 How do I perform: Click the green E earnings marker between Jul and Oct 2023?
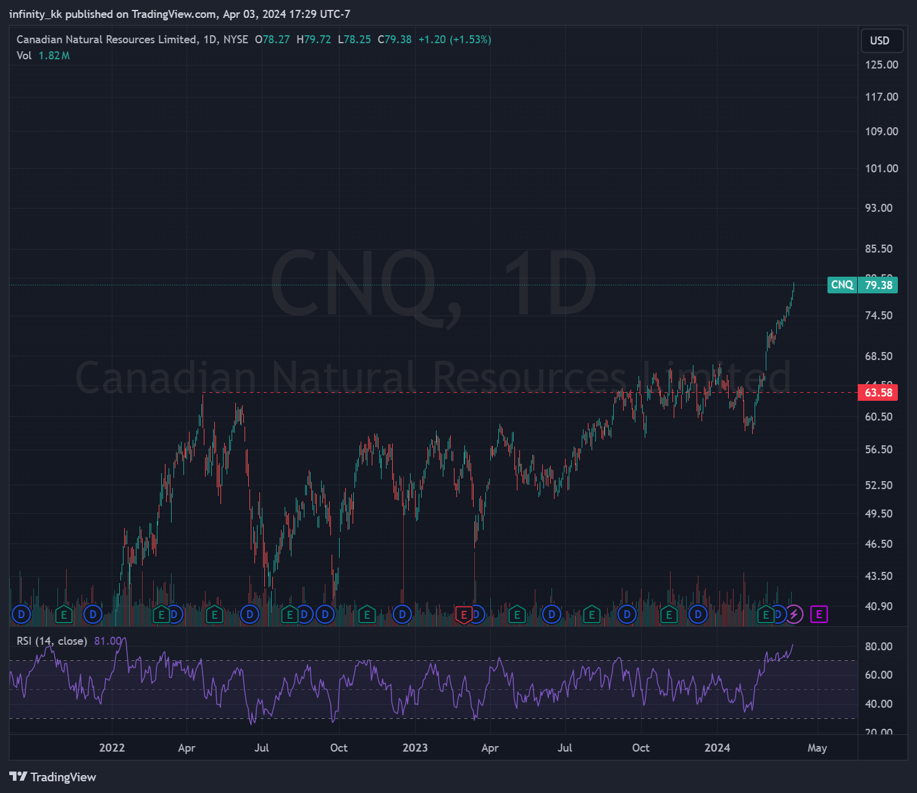[x=592, y=615]
